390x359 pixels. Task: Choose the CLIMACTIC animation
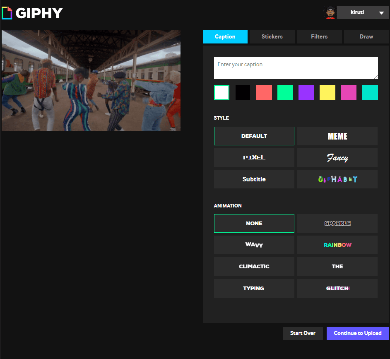coord(254,266)
